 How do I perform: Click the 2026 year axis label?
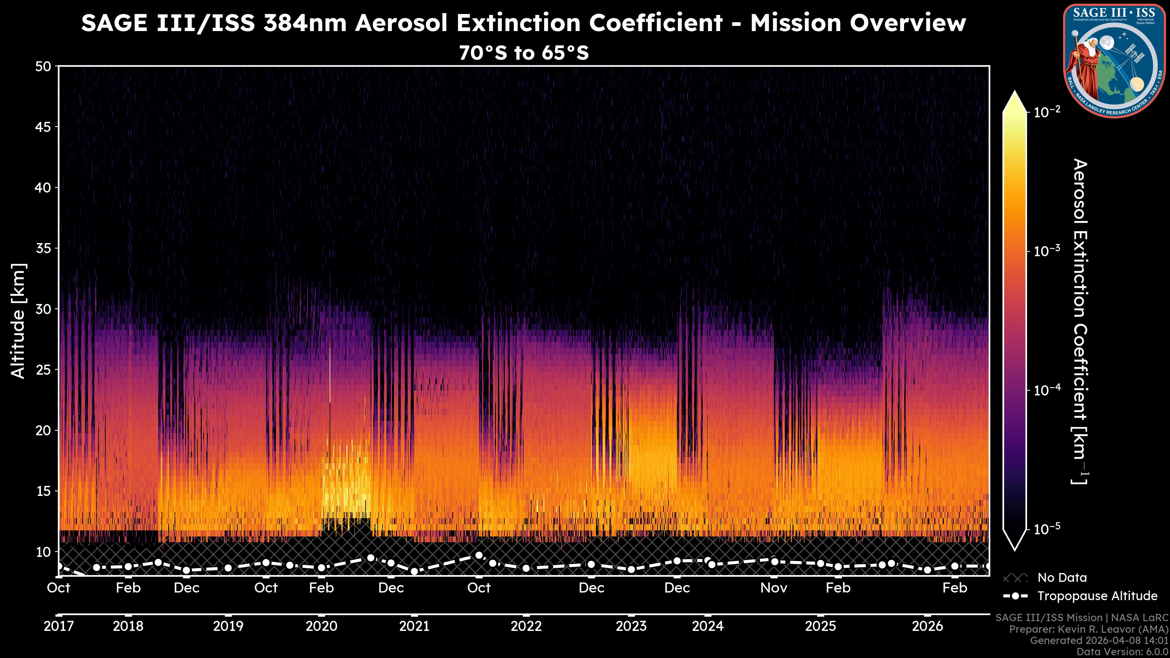click(x=927, y=626)
